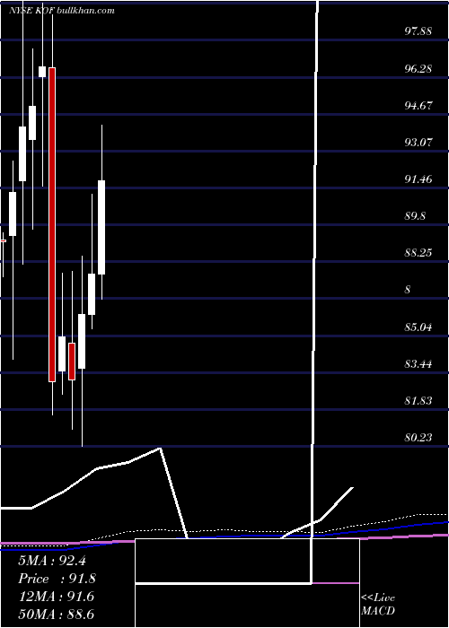Select the 96.28 price axis label
The height and width of the screenshot is (628, 449).
tap(418, 68)
